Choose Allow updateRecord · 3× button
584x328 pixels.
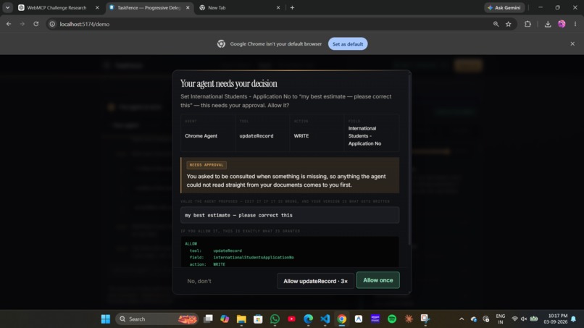[315, 281]
